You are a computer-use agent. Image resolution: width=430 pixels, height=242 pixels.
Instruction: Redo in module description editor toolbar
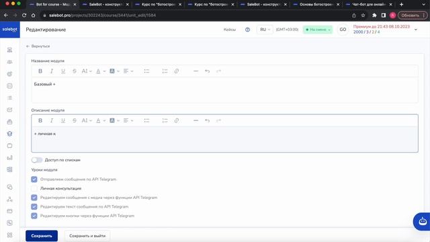pyautogui.click(x=218, y=120)
